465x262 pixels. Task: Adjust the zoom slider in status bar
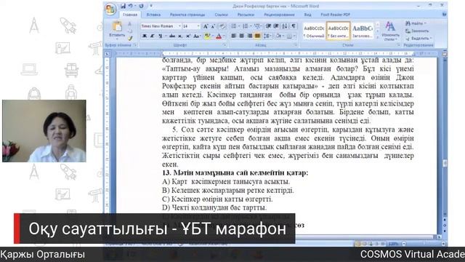[x=424, y=244]
